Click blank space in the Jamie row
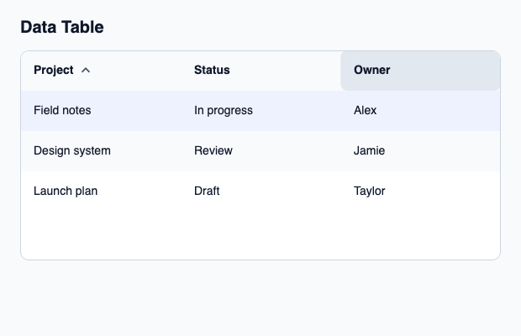 442,150
